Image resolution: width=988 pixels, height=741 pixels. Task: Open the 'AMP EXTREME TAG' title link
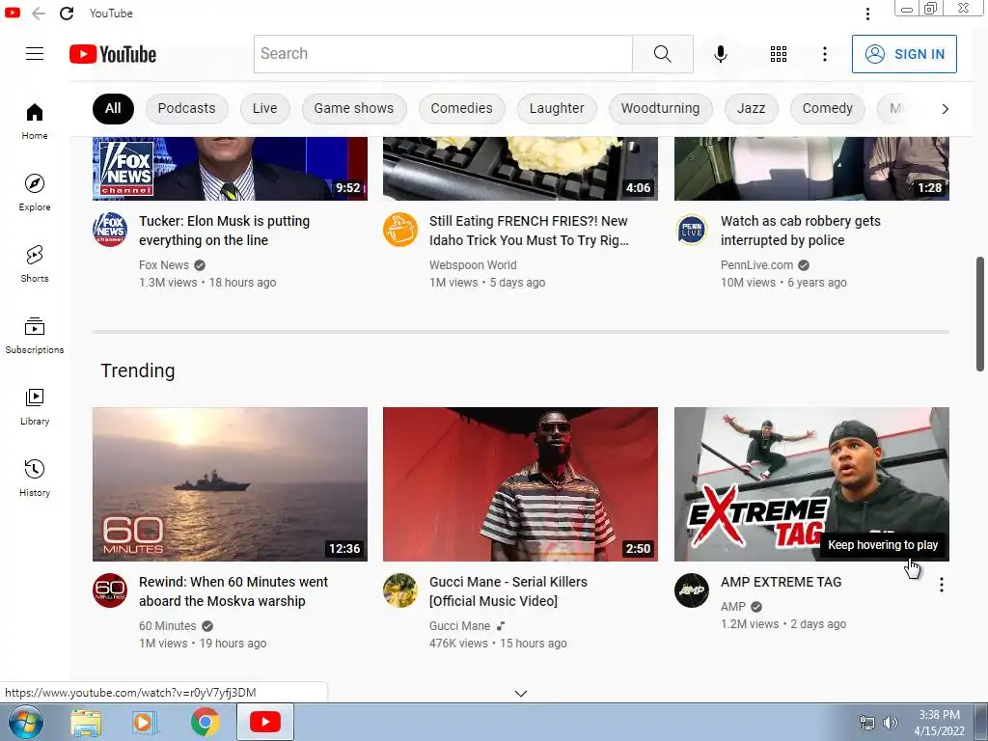pyautogui.click(x=781, y=582)
